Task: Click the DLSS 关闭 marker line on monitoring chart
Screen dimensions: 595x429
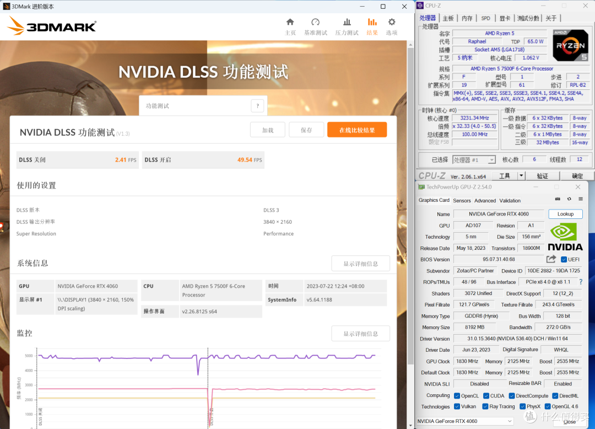Action: (37, 387)
